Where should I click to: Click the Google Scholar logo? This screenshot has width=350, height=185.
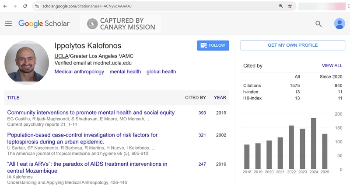tap(44, 24)
